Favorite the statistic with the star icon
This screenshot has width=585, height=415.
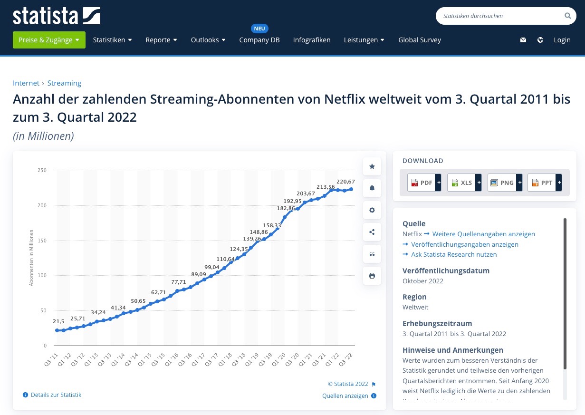point(372,166)
